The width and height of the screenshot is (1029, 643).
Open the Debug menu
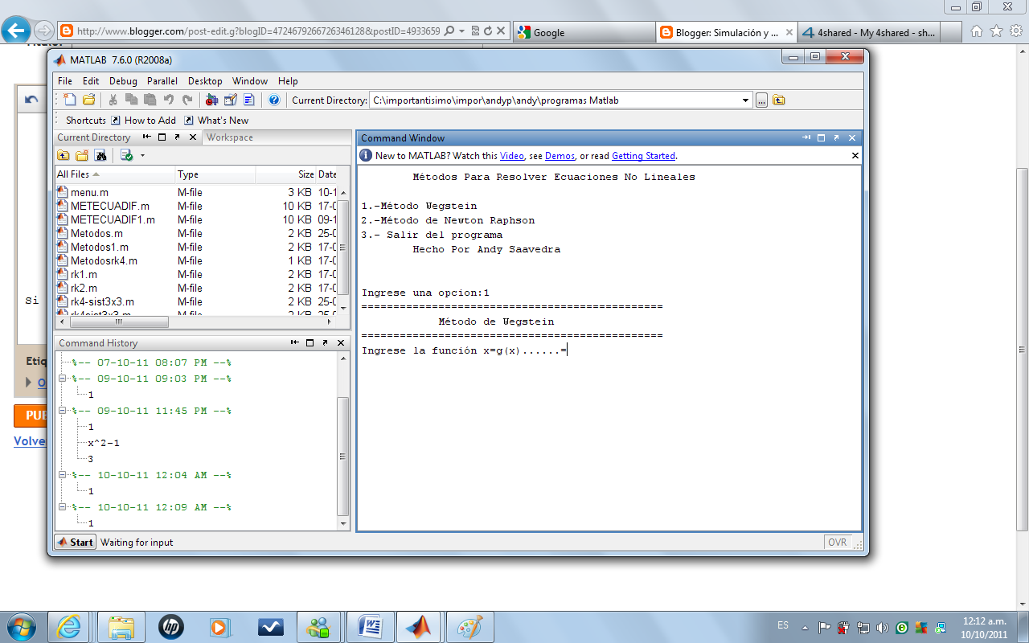(x=123, y=81)
